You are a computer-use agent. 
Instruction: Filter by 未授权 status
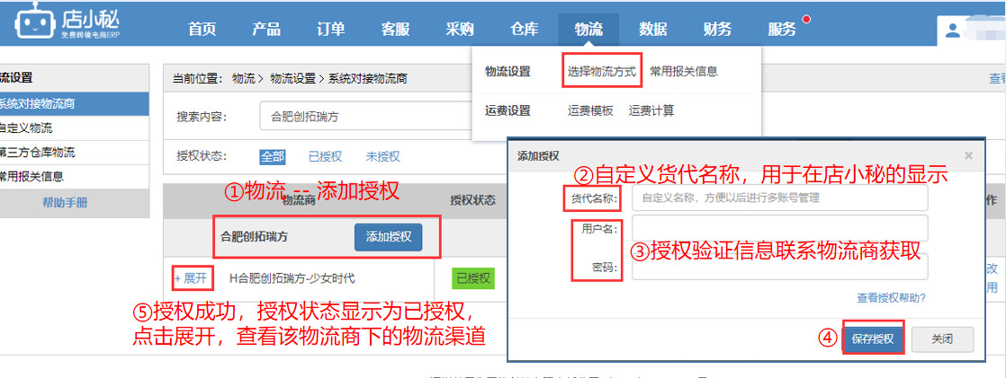tap(382, 156)
